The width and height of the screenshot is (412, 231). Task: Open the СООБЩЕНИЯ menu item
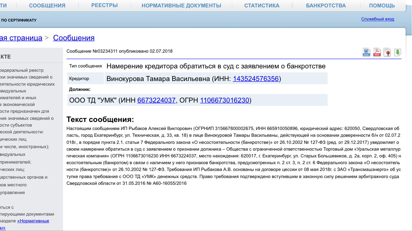47,5
